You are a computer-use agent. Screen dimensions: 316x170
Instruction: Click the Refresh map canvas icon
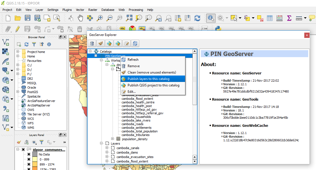(x=197, y=18)
